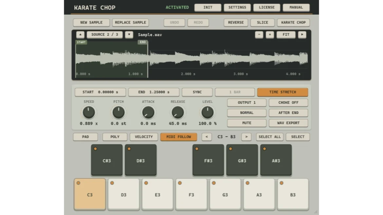Toggle Time Stretch mode
The height and width of the screenshot is (215, 383).
tap(283, 92)
